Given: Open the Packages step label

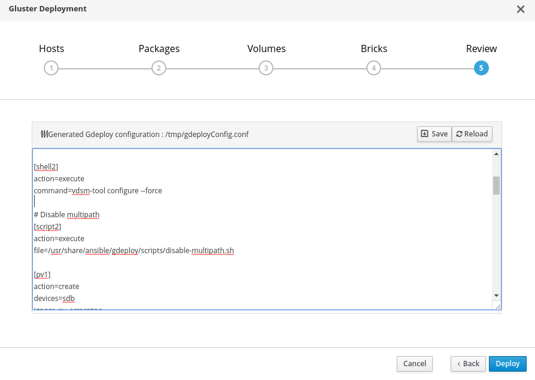Looking at the screenshot, I should tap(159, 49).
